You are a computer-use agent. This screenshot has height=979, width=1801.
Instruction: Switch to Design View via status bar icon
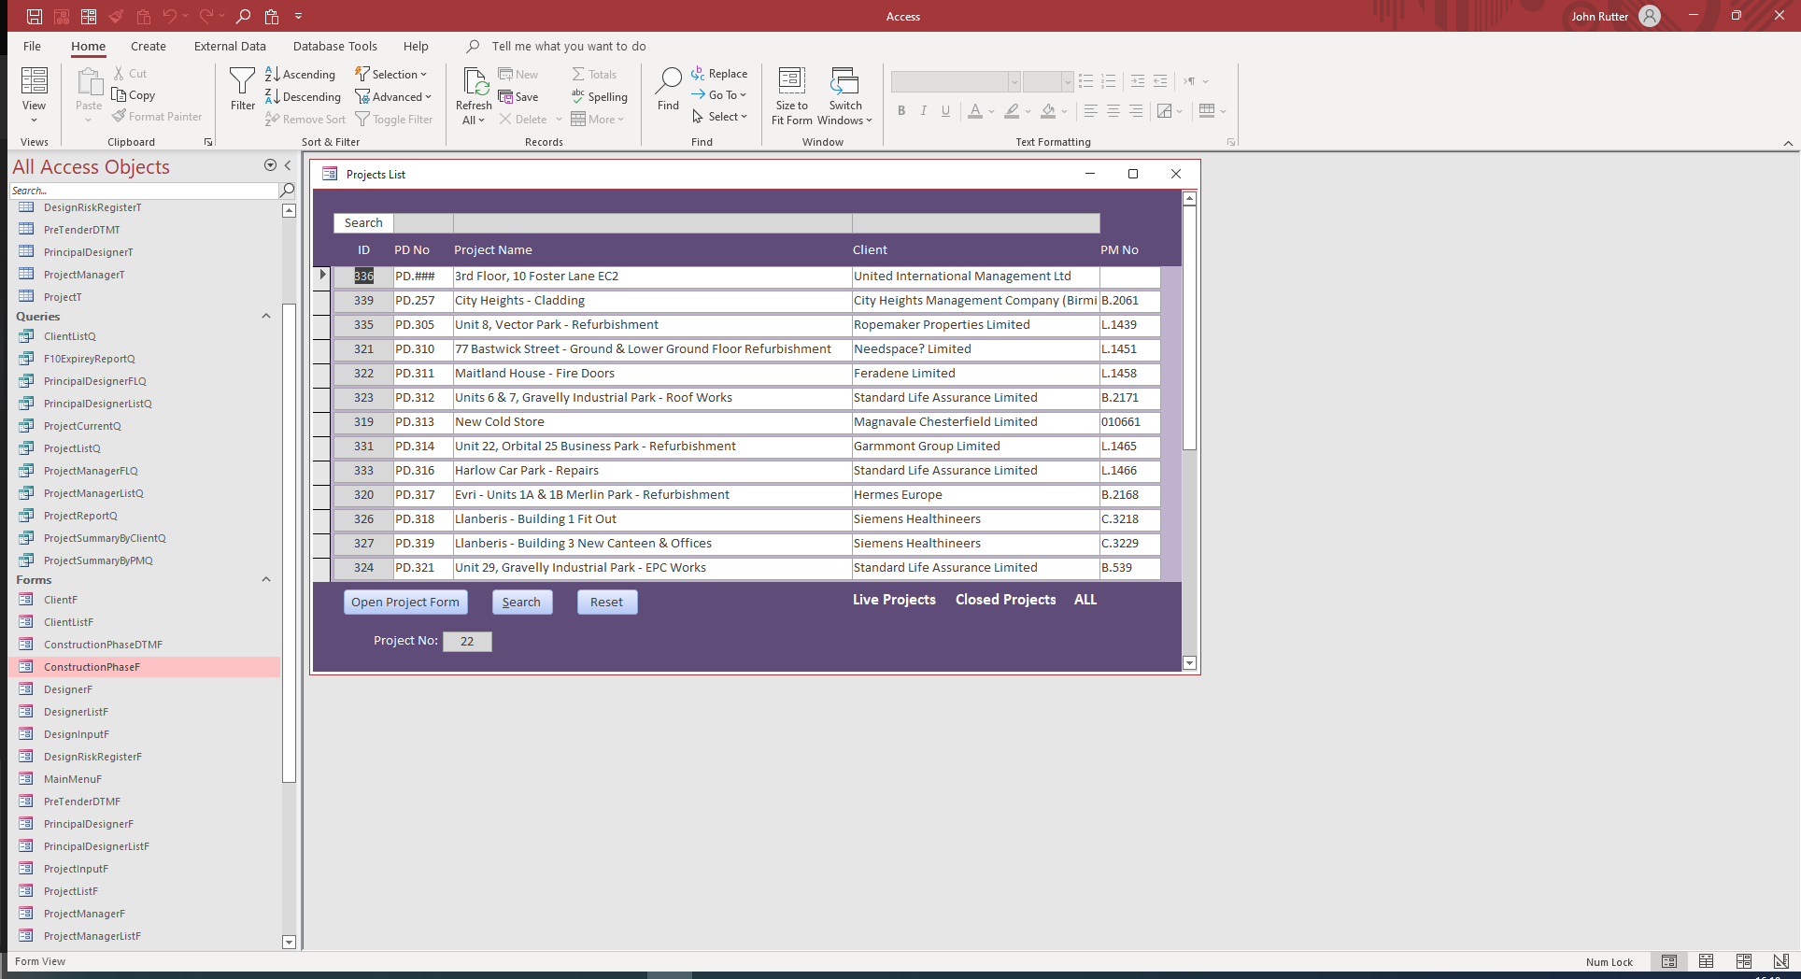1780,961
